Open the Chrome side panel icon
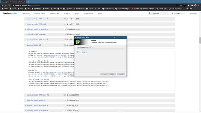201x113 pixels. pyautogui.click(x=192, y=6)
